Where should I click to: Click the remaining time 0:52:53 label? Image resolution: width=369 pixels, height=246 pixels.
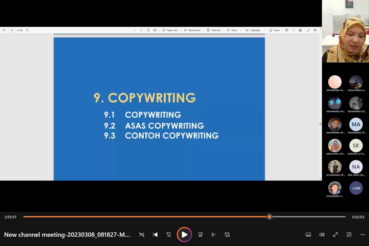coord(358,217)
